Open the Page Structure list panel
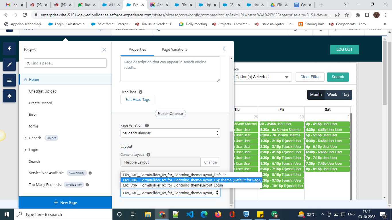This screenshot has height=220, width=392. coord(9,80)
